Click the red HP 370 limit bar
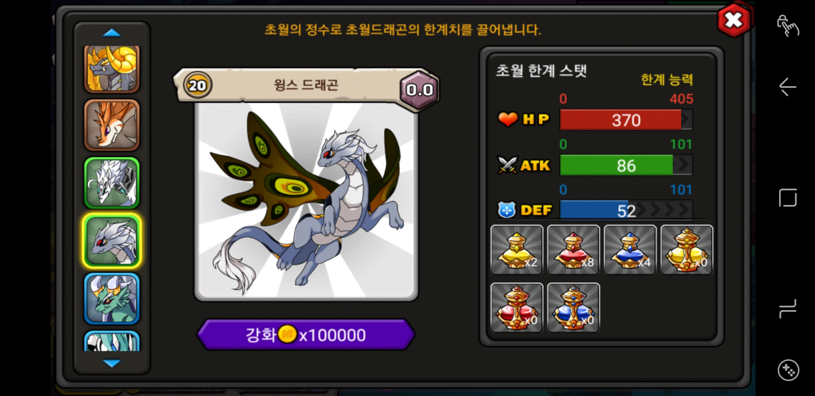Screen dimensions: 815x396 (626, 120)
